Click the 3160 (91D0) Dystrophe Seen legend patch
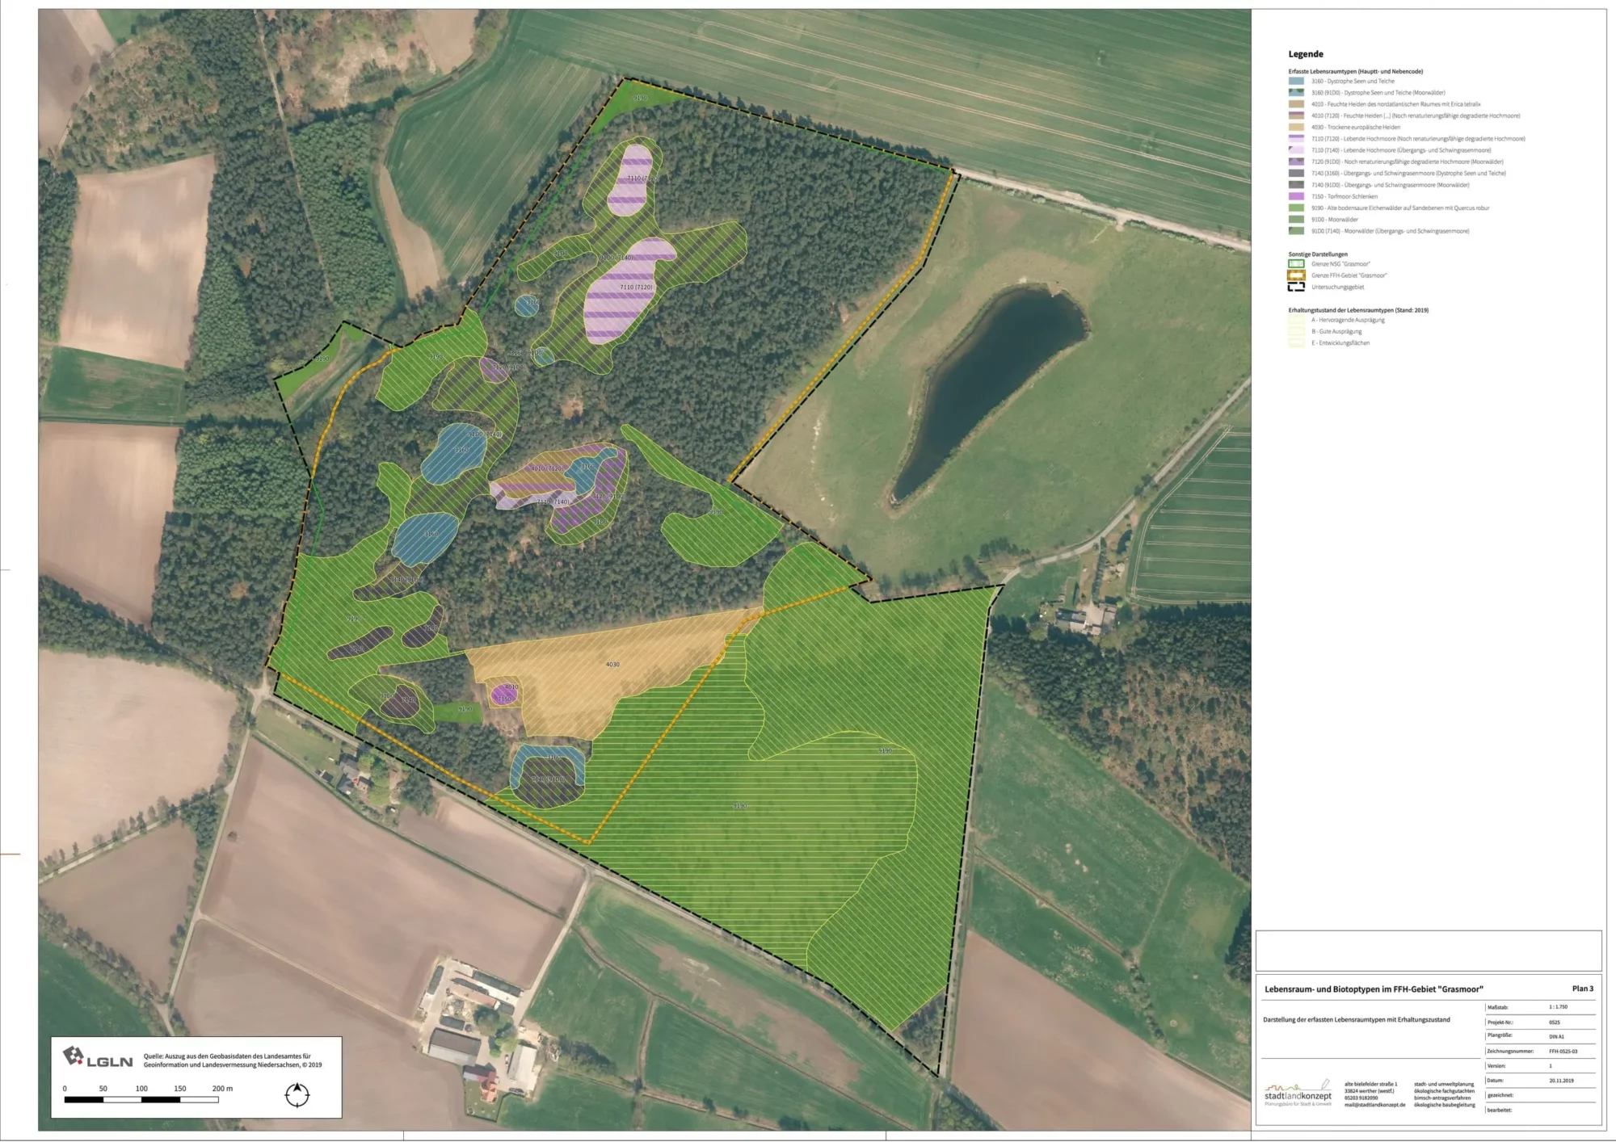1616x1142 pixels. (1296, 93)
